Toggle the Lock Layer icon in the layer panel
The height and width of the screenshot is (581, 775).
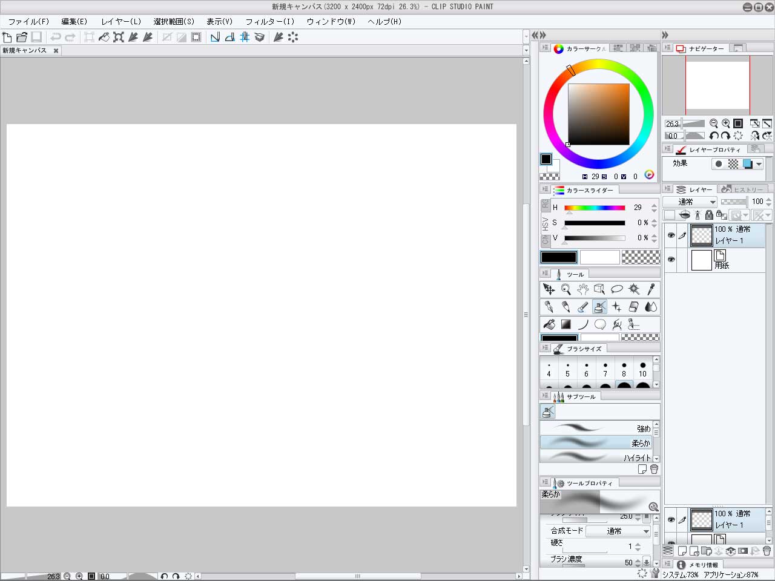tap(709, 215)
